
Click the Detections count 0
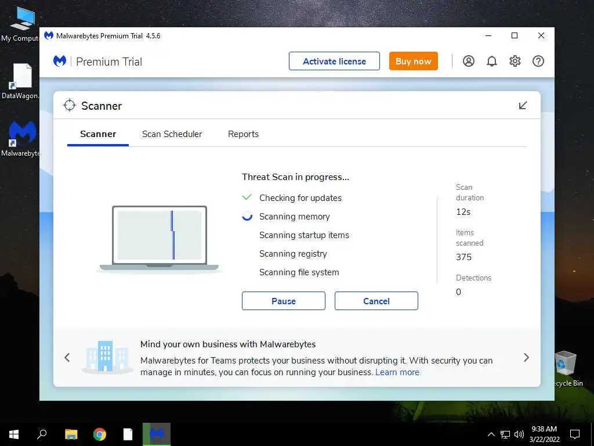click(x=458, y=292)
